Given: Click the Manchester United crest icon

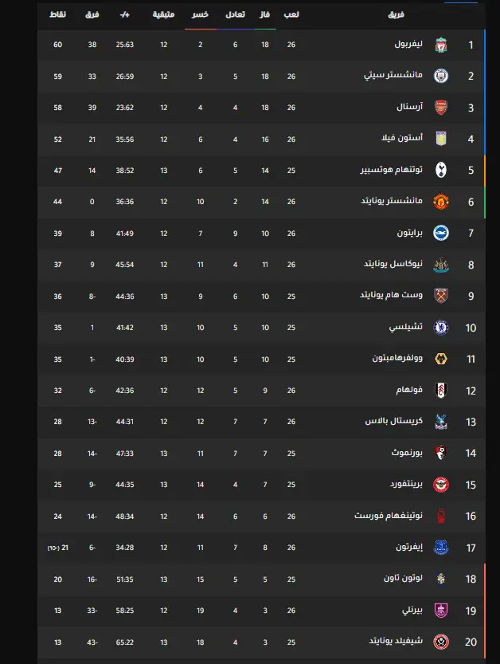Looking at the screenshot, I should pyautogui.click(x=441, y=202).
